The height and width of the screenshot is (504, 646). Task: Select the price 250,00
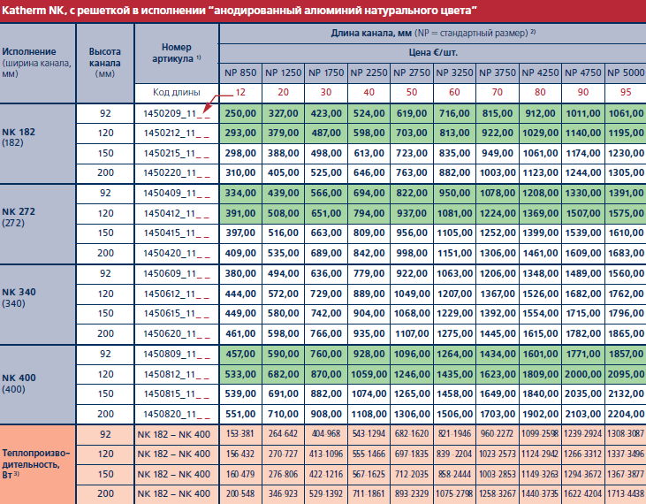240,113
